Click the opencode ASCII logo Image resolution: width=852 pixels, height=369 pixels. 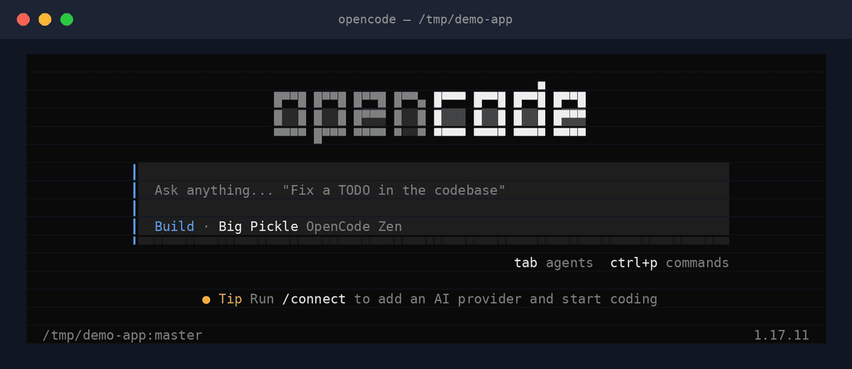tap(430, 114)
